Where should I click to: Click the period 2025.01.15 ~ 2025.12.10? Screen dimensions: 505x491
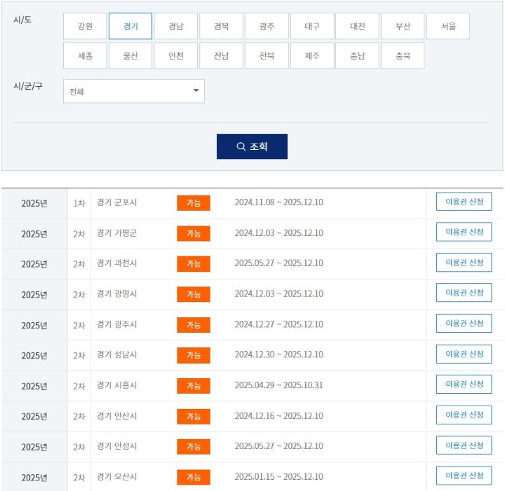pyautogui.click(x=279, y=476)
